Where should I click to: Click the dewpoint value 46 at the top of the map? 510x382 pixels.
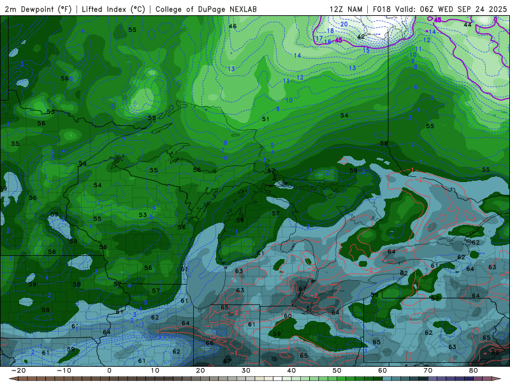coord(233,26)
